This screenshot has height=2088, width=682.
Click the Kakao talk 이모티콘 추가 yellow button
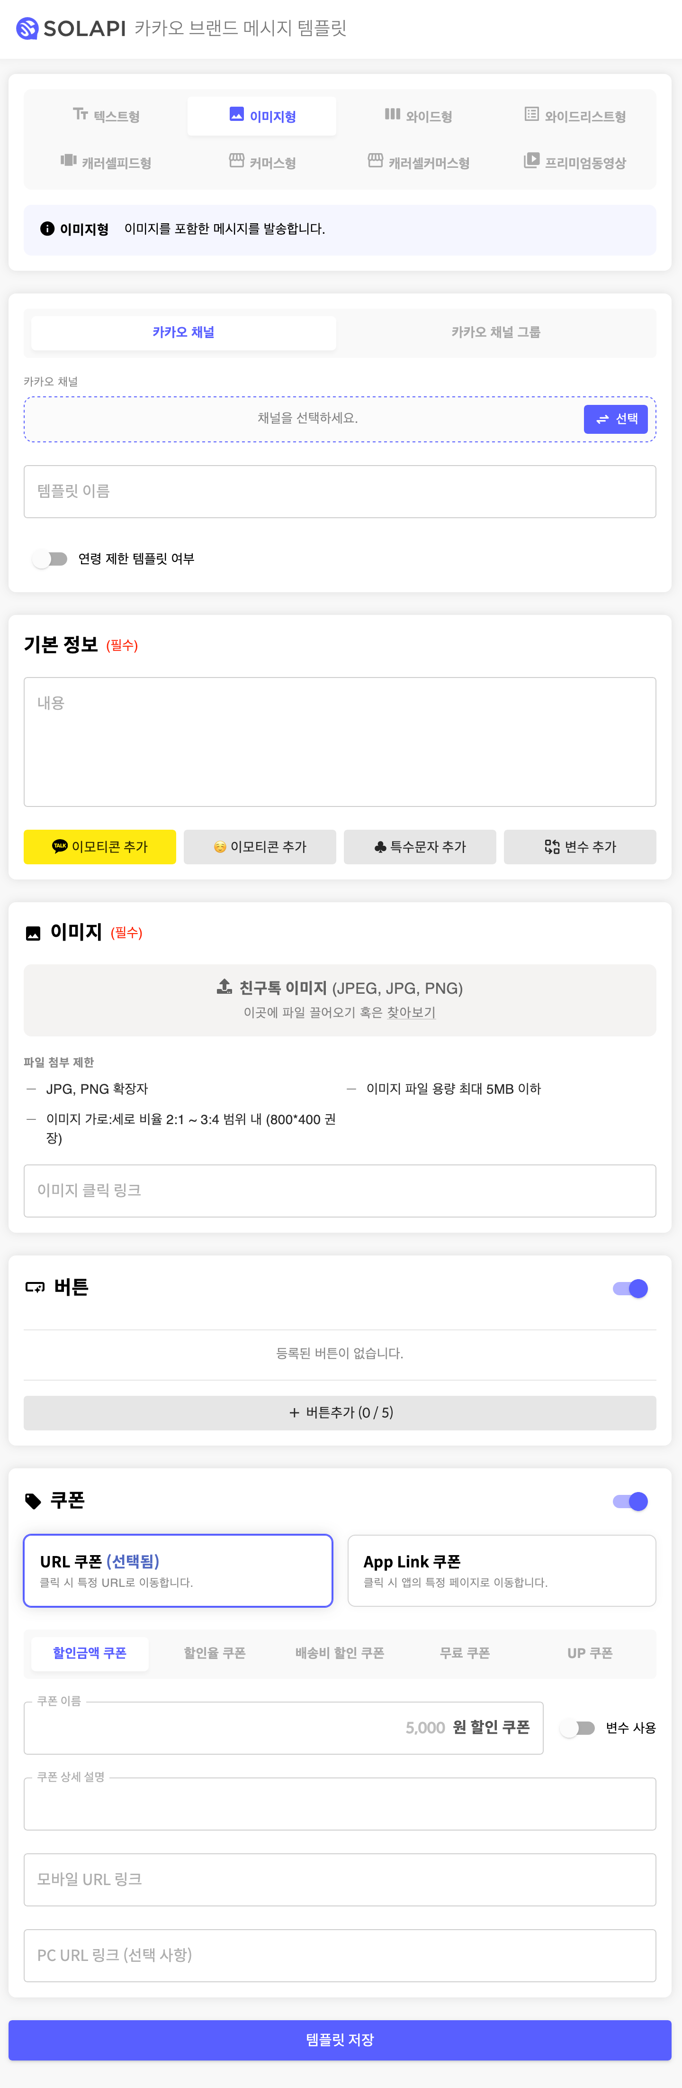(99, 846)
